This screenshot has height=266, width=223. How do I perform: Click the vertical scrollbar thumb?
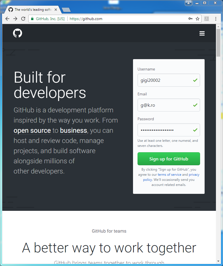[218, 43]
